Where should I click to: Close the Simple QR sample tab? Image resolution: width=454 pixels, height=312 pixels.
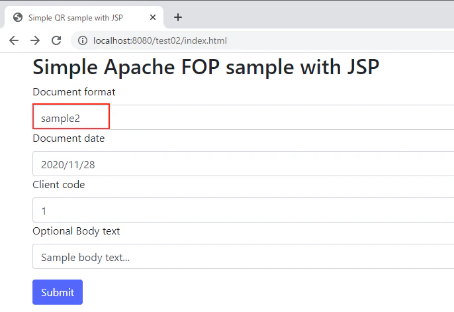153,17
